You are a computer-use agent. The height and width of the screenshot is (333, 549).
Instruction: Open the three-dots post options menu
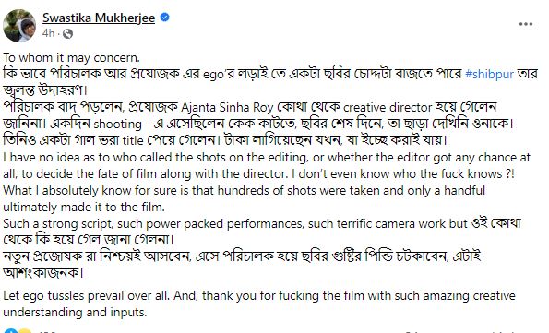click(526, 24)
